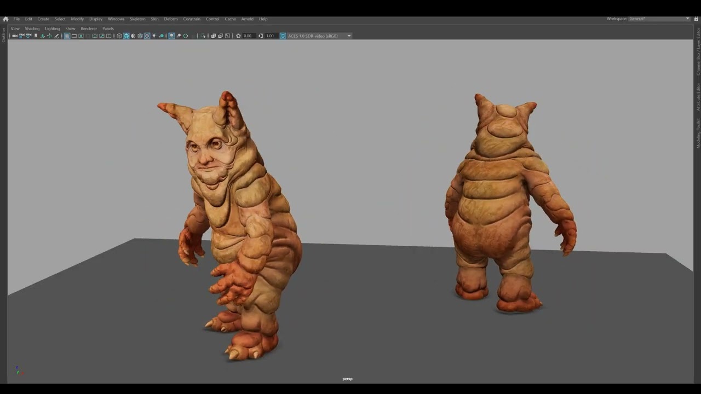The width and height of the screenshot is (701, 394).
Task: Open the ACES 1.0 SDR-video dropdown
Action: coord(319,36)
